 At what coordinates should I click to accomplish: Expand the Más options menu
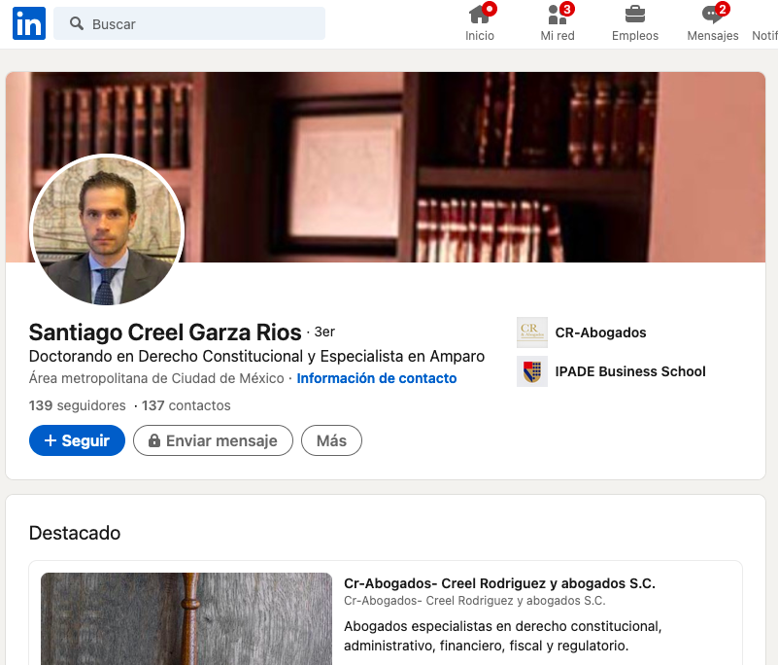point(331,440)
